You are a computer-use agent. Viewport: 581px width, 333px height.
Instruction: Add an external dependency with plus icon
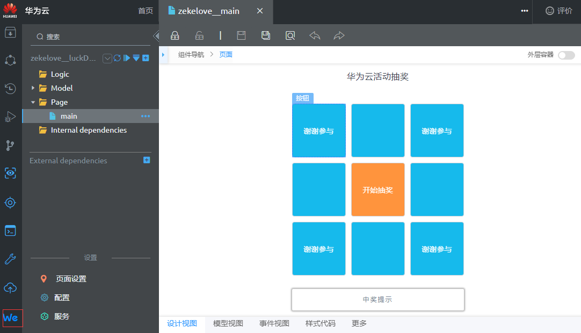pos(147,160)
